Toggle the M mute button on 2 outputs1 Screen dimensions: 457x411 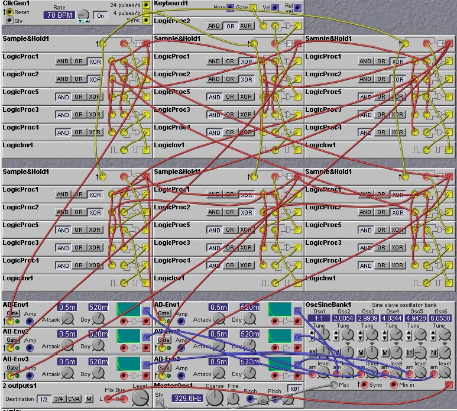coord(89,399)
